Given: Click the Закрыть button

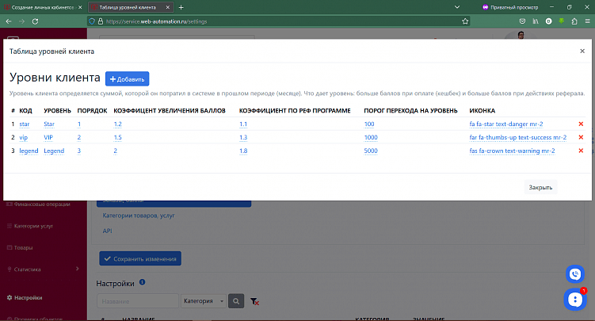Looking at the screenshot, I should tap(540, 187).
